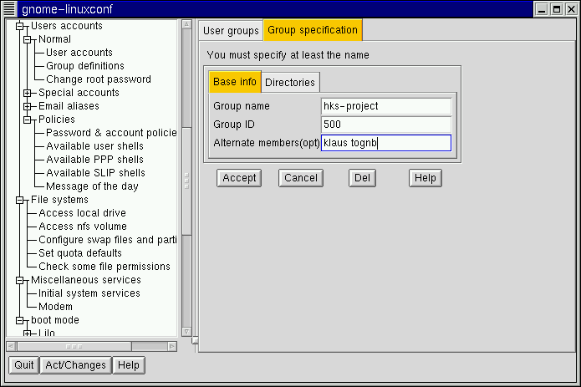Expand the Email aliases tree node
581x387 pixels.
[x=28, y=106]
